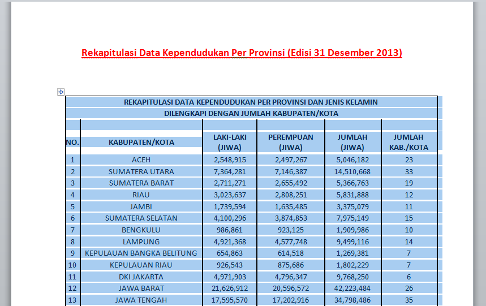The width and height of the screenshot is (486, 306).
Task: Click the total 14,510,668
Action: (x=352, y=171)
